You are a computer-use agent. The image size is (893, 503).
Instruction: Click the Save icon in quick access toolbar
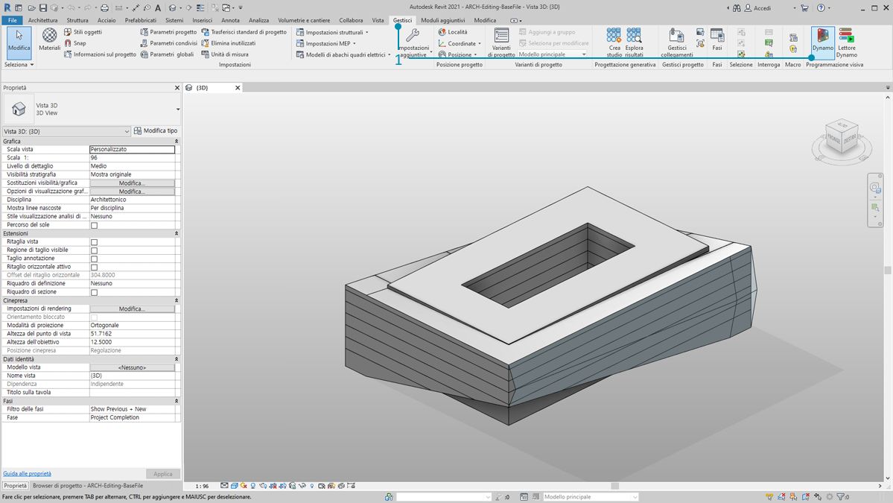[x=42, y=8]
